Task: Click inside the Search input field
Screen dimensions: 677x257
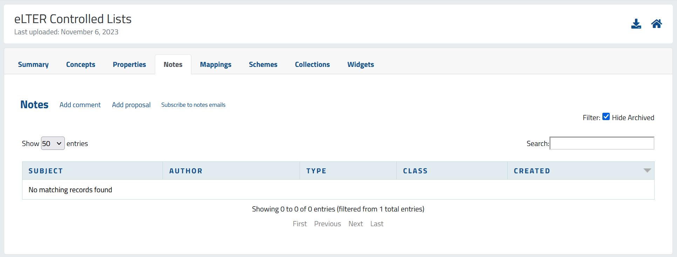Action: (602, 143)
